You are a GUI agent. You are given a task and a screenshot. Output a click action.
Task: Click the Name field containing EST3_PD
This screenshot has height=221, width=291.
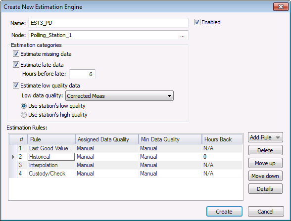108,23
